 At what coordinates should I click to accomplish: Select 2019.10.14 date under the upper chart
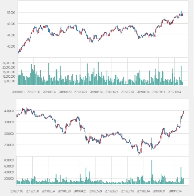pyautogui.click(x=175, y=92)
